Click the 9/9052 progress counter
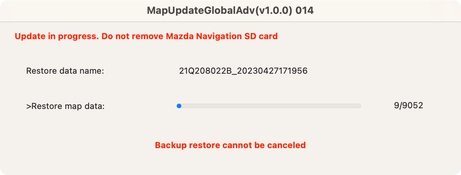The image size is (461, 175). (x=408, y=106)
